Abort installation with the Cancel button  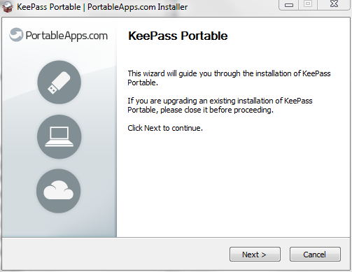coord(315,255)
